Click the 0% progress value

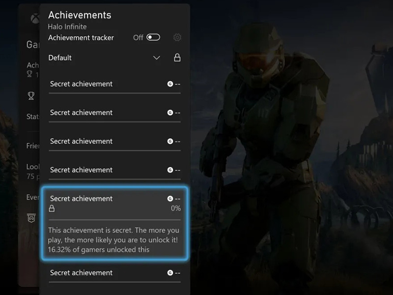[176, 208]
